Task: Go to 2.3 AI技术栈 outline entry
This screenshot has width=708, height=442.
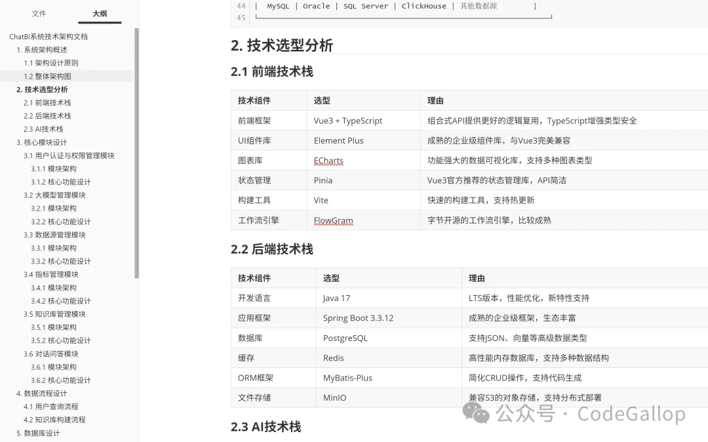Action: (x=43, y=129)
